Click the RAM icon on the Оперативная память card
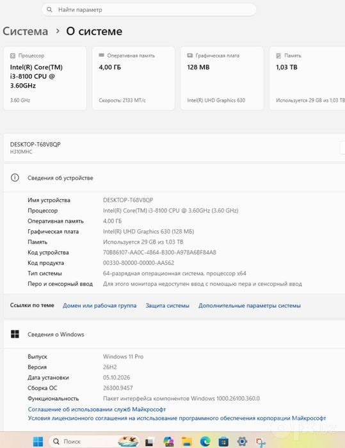The height and width of the screenshot is (448, 345). pos(101,55)
